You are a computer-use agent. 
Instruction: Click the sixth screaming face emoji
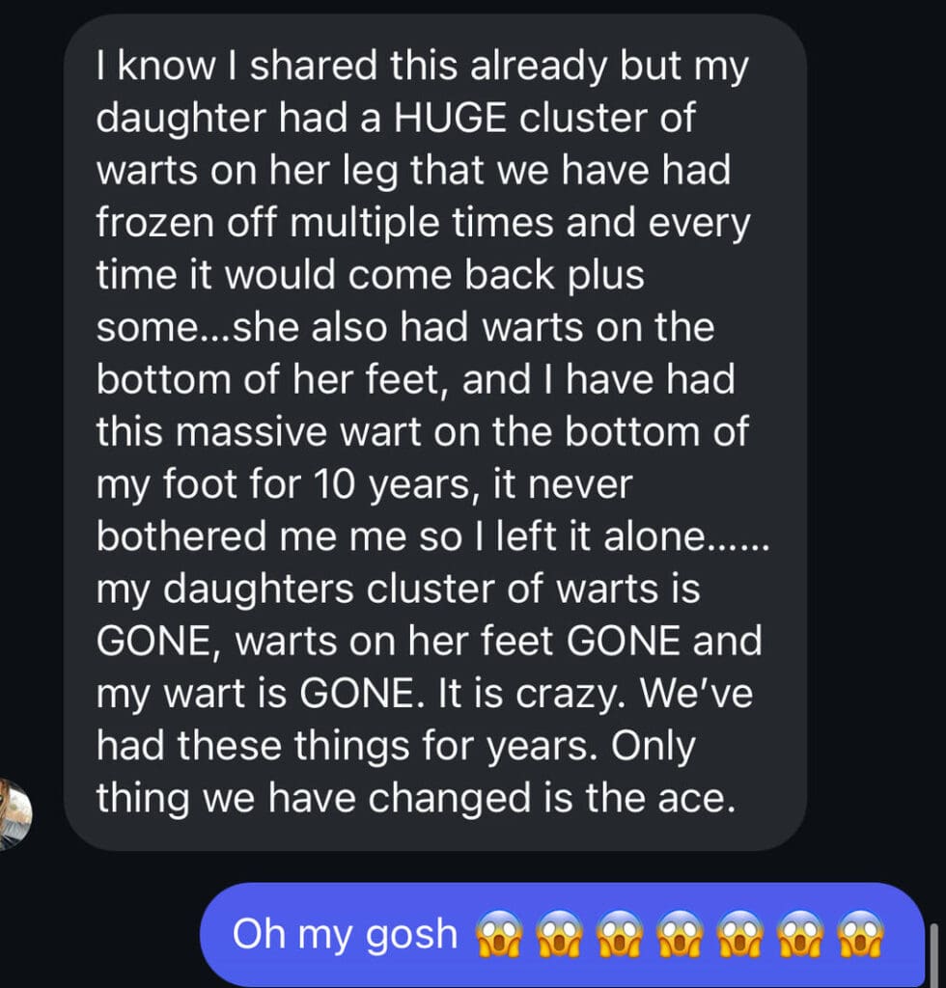pyautogui.click(x=800, y=934)
